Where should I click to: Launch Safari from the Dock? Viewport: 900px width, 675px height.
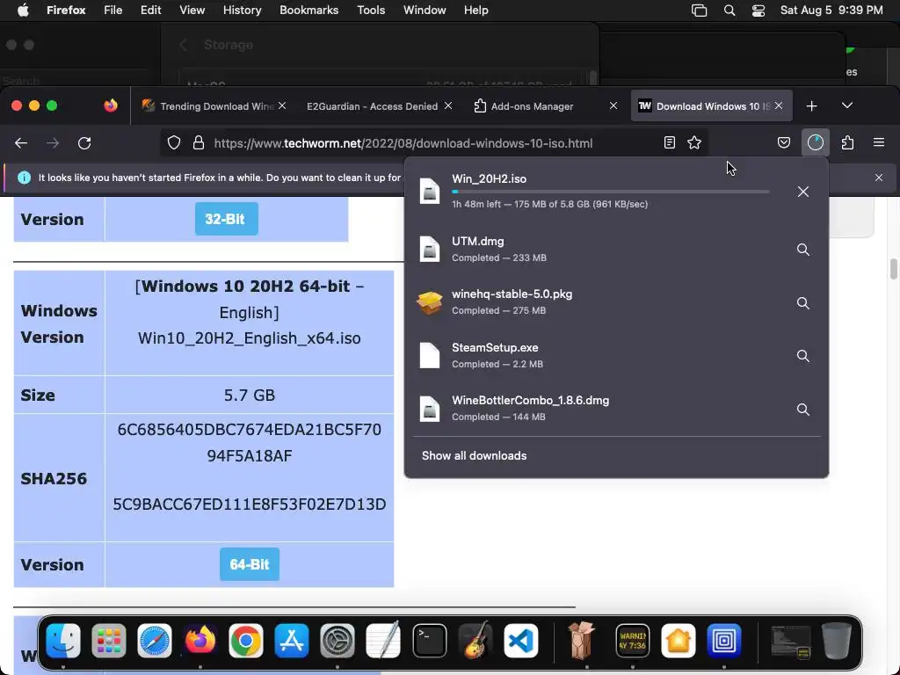tap(155, 640)
